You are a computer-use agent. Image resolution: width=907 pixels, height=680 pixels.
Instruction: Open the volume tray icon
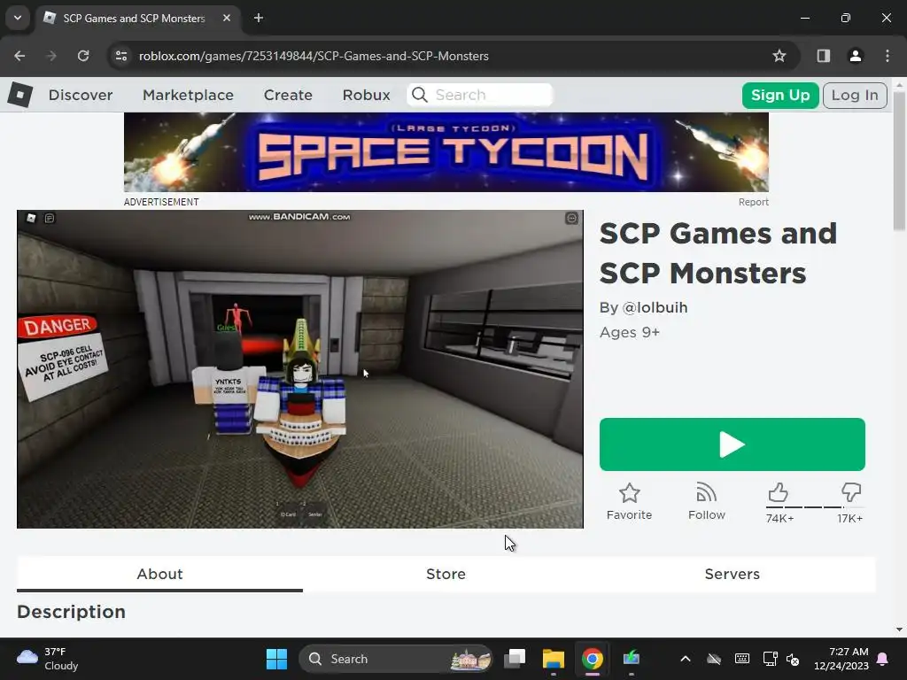pyautogui.click(x=793, y=659)
